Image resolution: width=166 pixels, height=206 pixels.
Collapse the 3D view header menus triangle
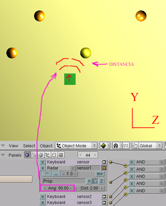tap(3, 146)
